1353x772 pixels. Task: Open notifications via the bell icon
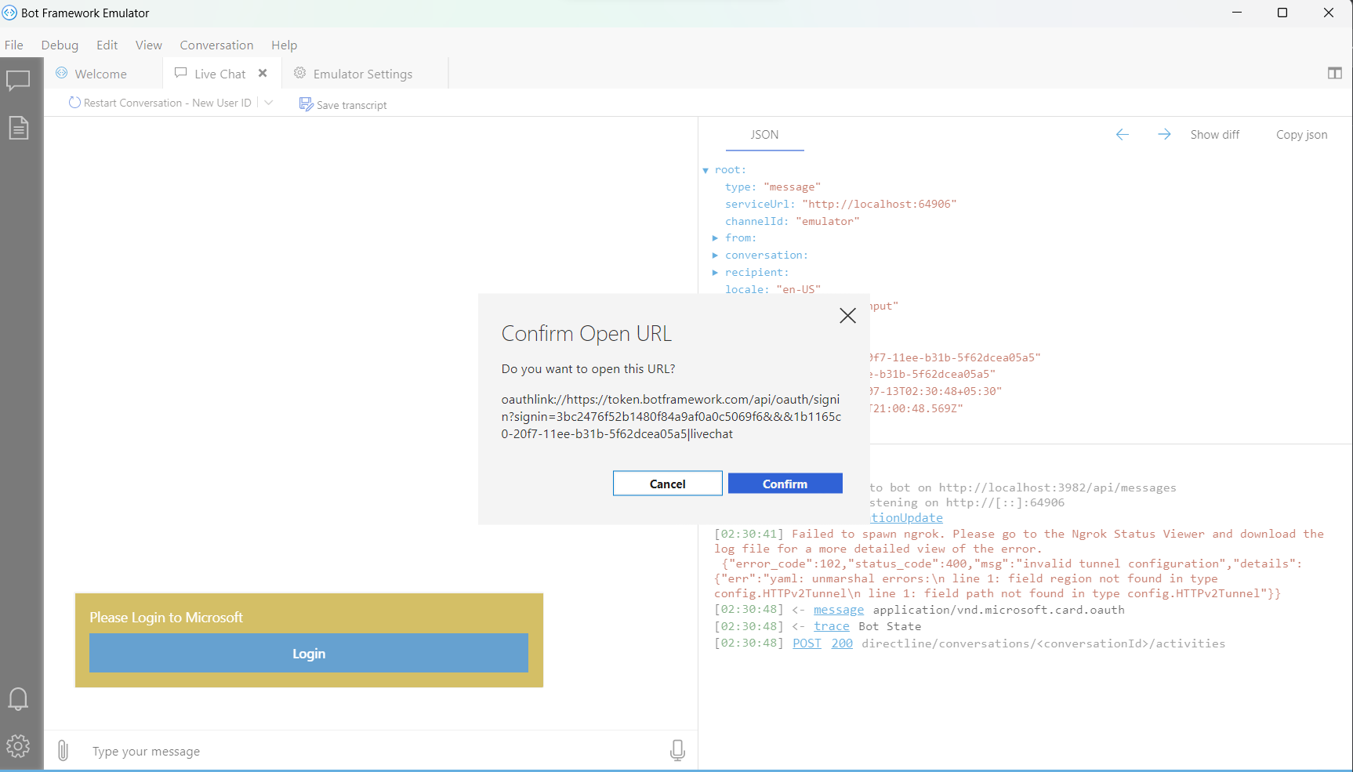(19, 698)
